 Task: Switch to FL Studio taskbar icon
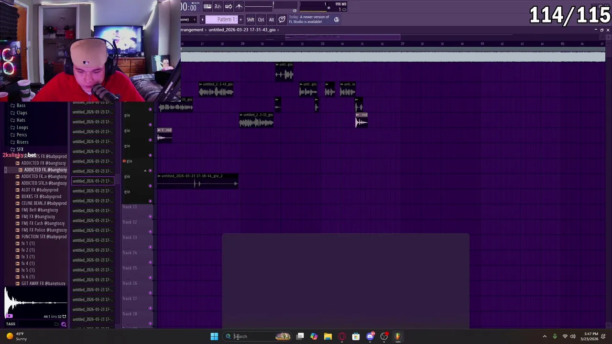pos(398,336)
